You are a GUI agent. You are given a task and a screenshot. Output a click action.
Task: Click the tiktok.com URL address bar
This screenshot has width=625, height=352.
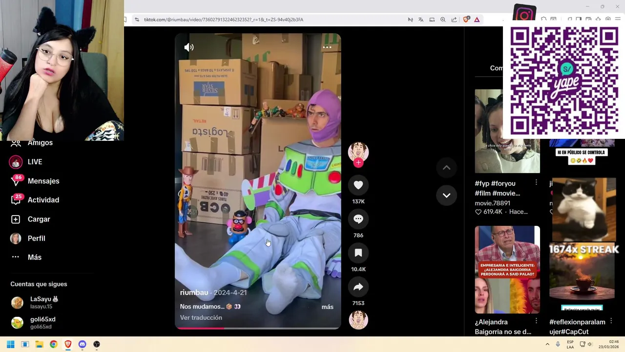[224, 20]
